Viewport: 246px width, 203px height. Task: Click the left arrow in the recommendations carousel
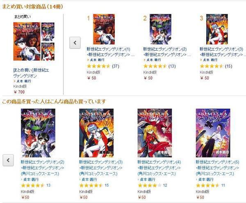tap(8, 160)
